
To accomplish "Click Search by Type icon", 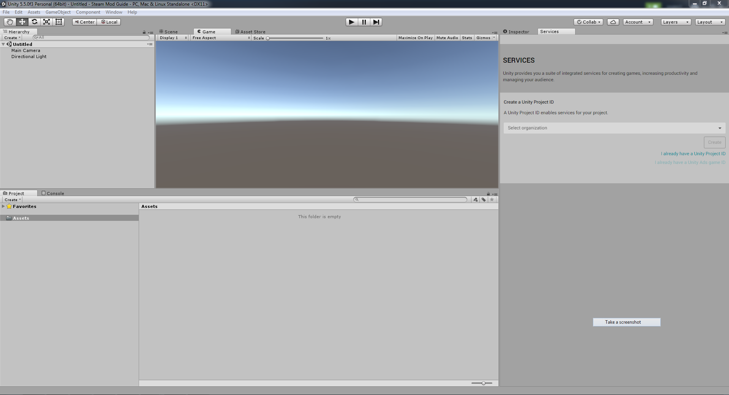I will [475, 200].
